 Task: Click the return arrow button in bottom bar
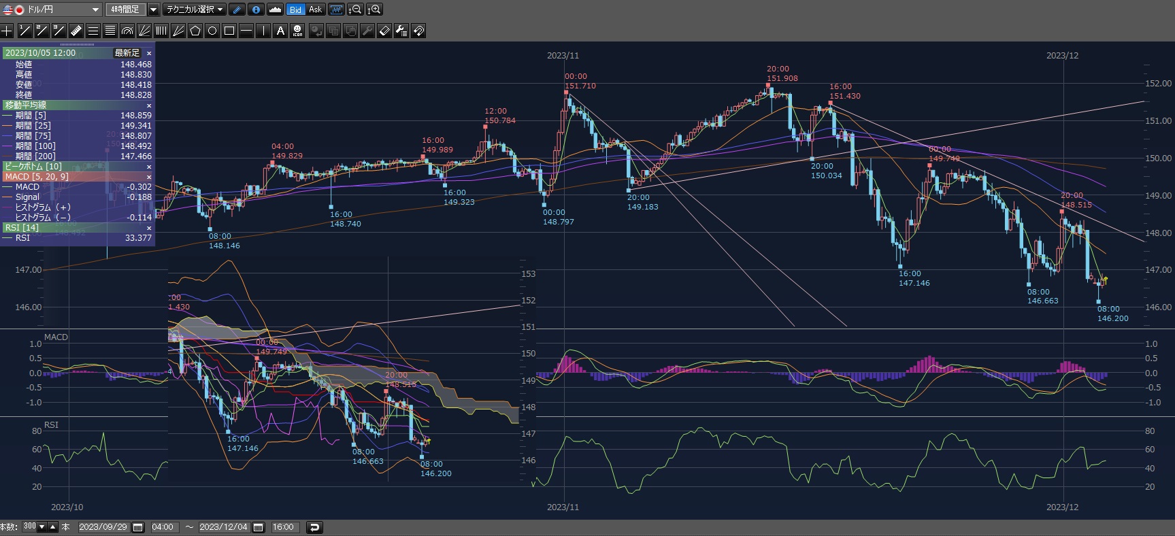[314, 527]
